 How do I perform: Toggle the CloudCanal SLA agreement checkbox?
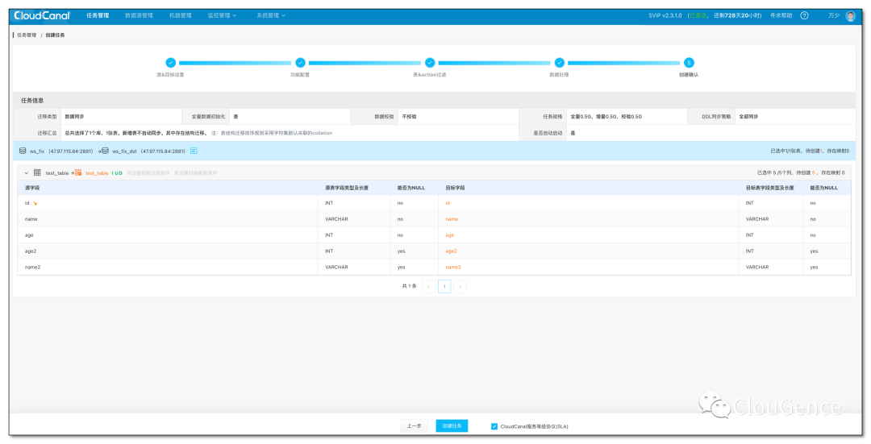pos(494,426)
